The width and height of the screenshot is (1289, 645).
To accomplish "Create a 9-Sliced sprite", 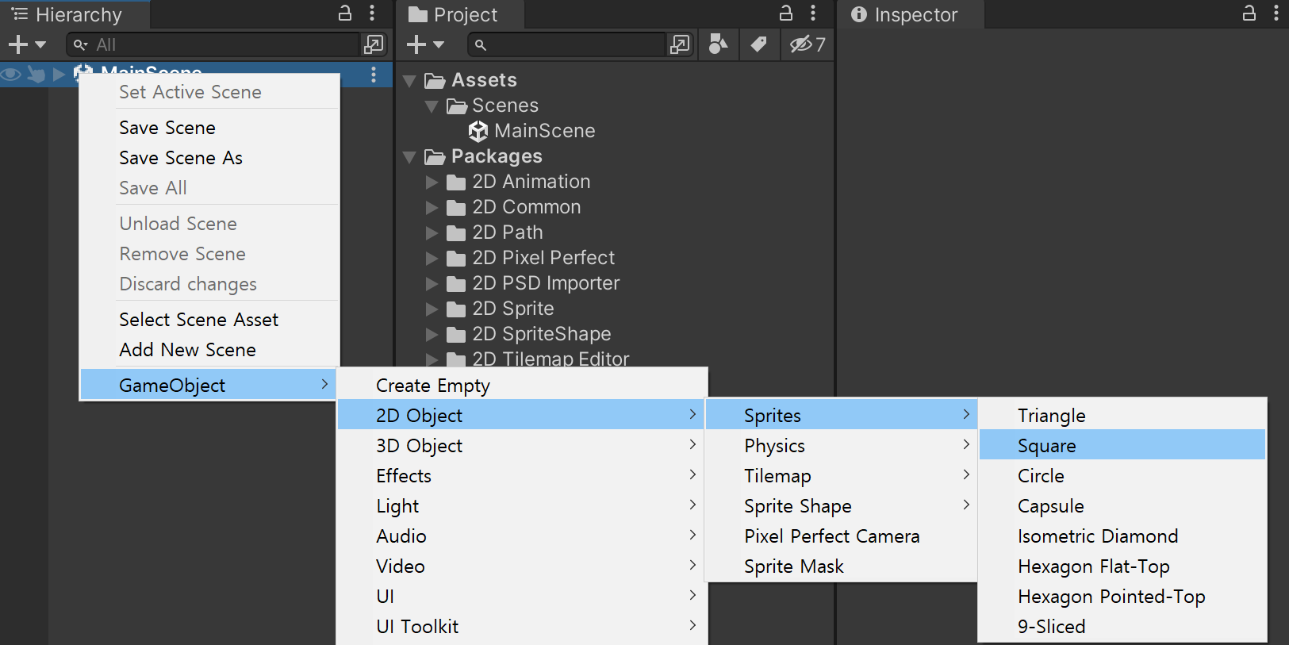I will [1122, 626].
